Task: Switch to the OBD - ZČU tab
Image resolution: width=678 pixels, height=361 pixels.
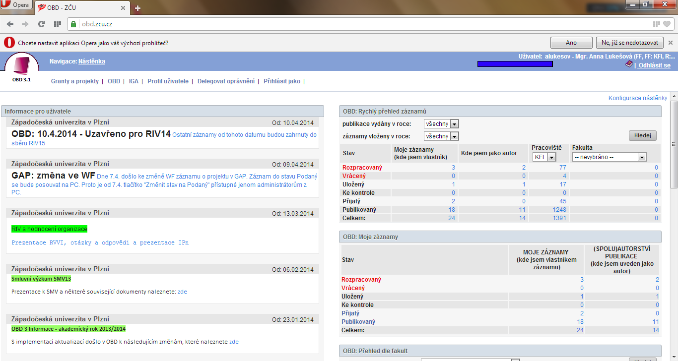Action: click(82, 7)
